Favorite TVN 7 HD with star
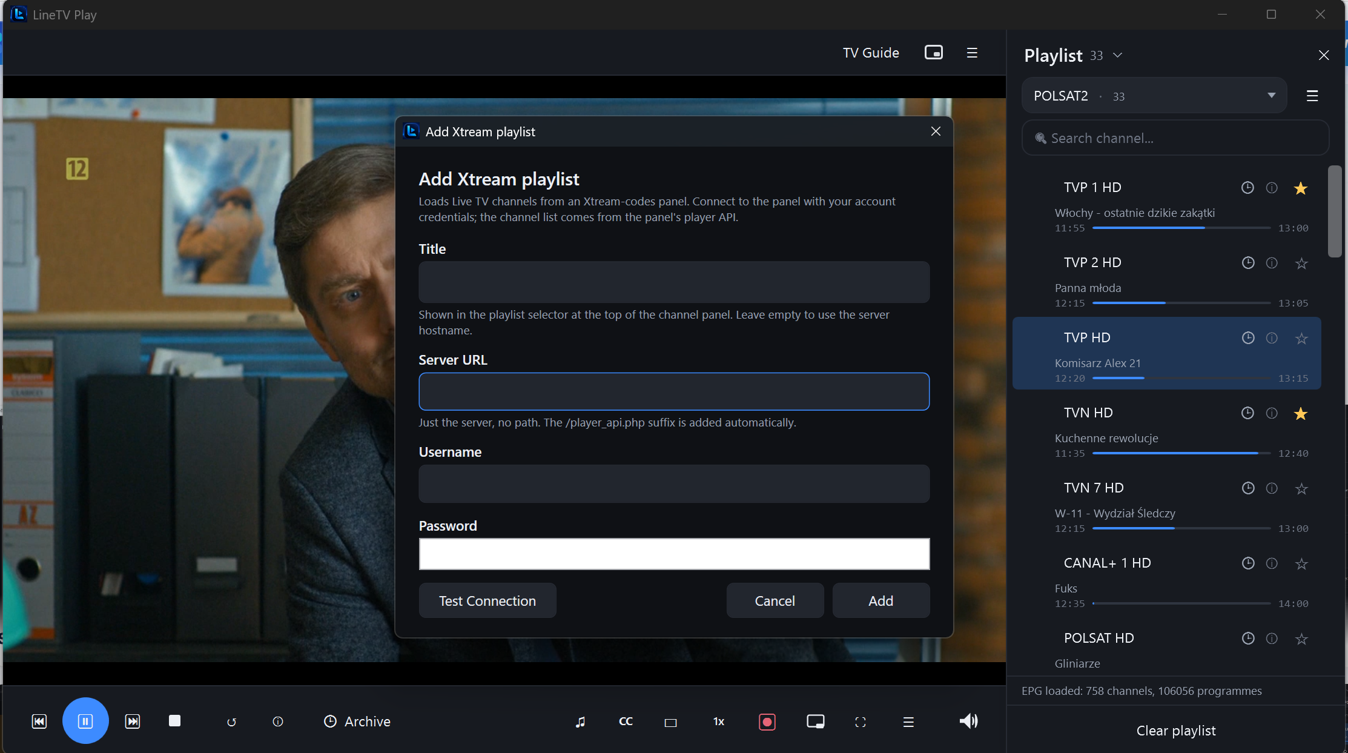Image resolution: width=1348 pixels, height=753 pixels. click(1301, 489)
